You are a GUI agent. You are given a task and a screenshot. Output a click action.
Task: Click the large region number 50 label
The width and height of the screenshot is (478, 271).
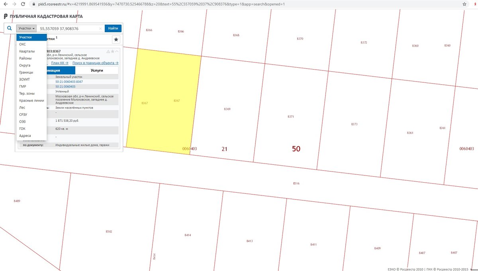point(296,149)
